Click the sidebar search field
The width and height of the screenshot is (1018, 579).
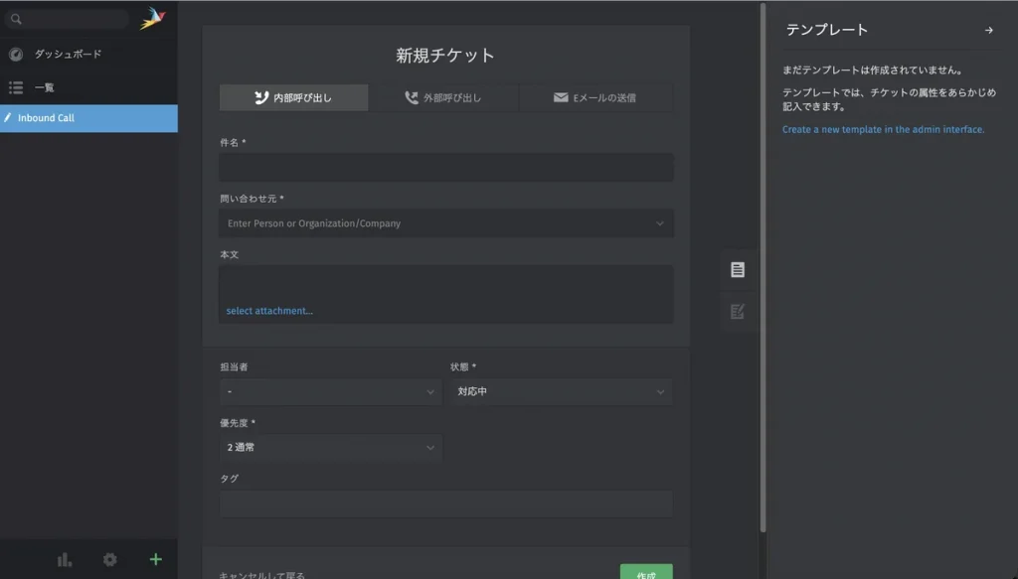(67, 19)
